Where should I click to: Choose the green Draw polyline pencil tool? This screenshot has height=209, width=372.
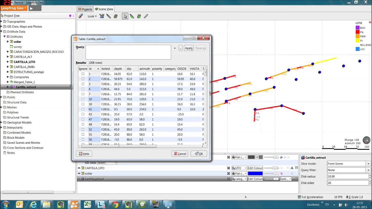pos(132,16)
